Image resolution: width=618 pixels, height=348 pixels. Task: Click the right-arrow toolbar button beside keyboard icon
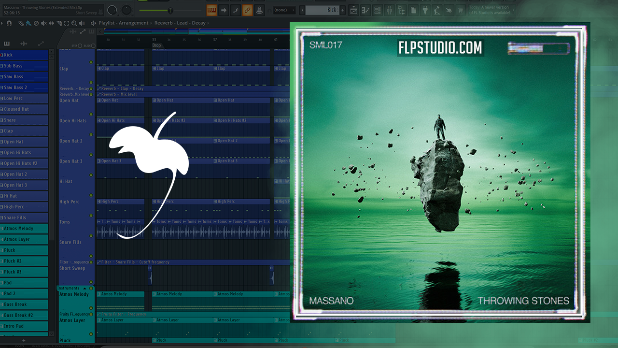[224, 10]
